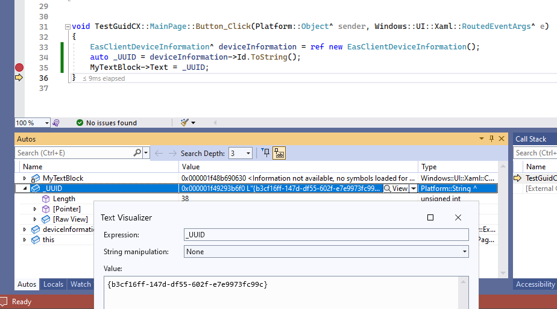Screen dimensions: 557x309
Task: Expand the deviceInformation row
Action: (25, 229)
